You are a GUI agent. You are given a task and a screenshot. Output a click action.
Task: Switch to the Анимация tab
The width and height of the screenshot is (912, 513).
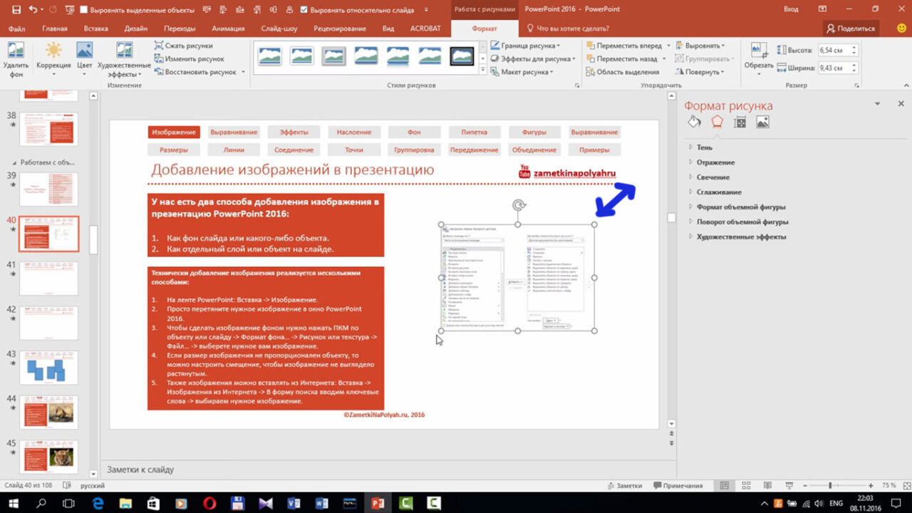[228, 28]
